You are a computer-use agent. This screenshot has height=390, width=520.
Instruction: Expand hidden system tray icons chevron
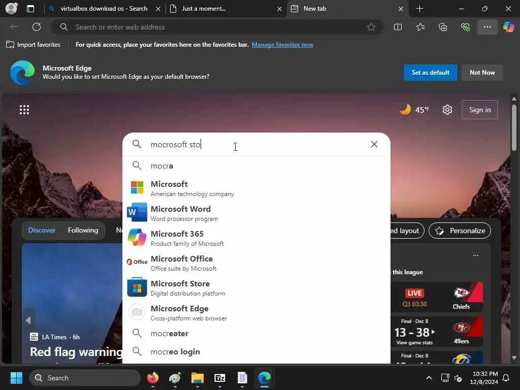pyautogui.click(x=429, y=378)
